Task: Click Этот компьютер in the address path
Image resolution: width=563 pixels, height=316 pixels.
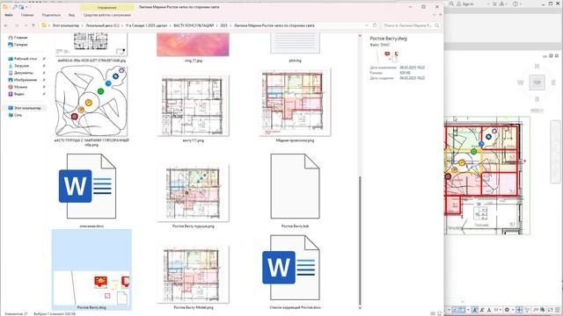Action: (x=66, y=25)
